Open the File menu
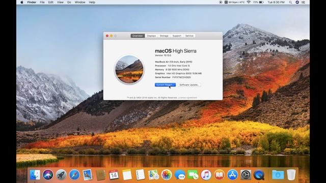The image size is (326, 183). click(42, 2)
